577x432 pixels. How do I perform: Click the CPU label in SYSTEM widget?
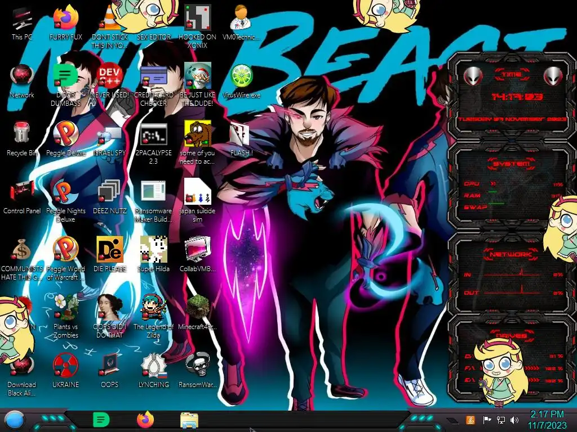point(472,184)
